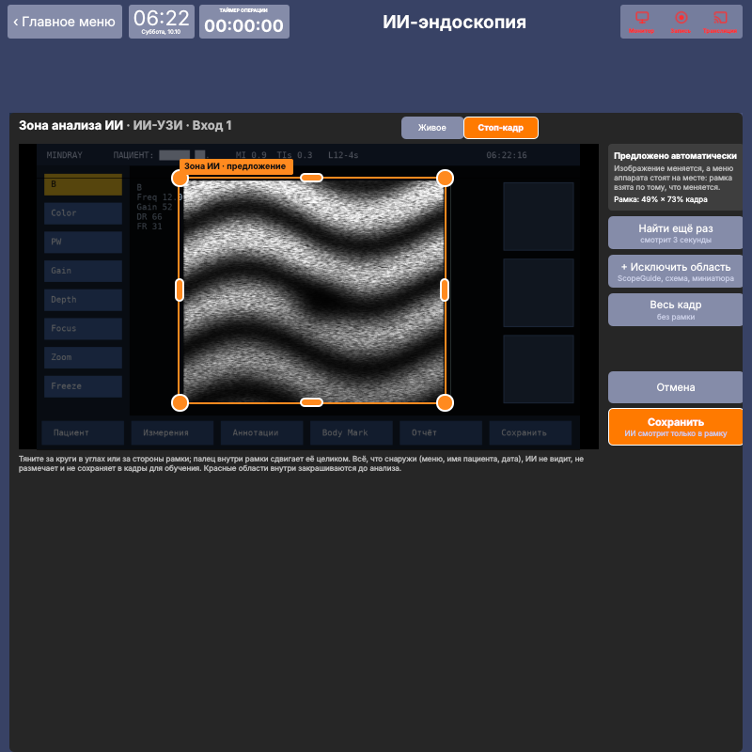Image resolution: width=752 pixels, height=752 pixels.
Task: Click the 06:22:16 timestamp in the ultrasound frame
Action: [x=507, y=155]
